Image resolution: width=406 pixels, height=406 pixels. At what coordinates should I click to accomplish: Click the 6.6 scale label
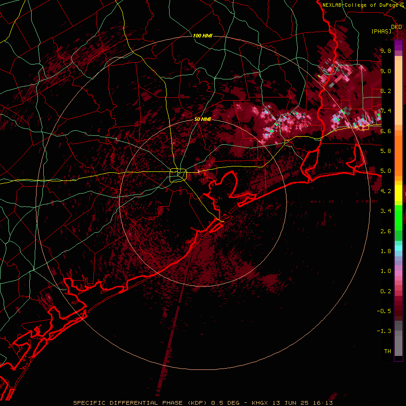click(x=386, y=131)
